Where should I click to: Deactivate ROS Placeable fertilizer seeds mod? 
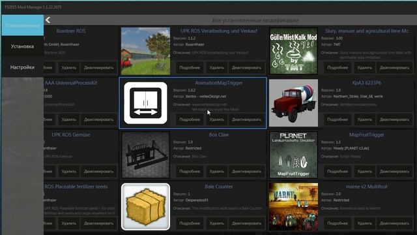tap(98, 223)
